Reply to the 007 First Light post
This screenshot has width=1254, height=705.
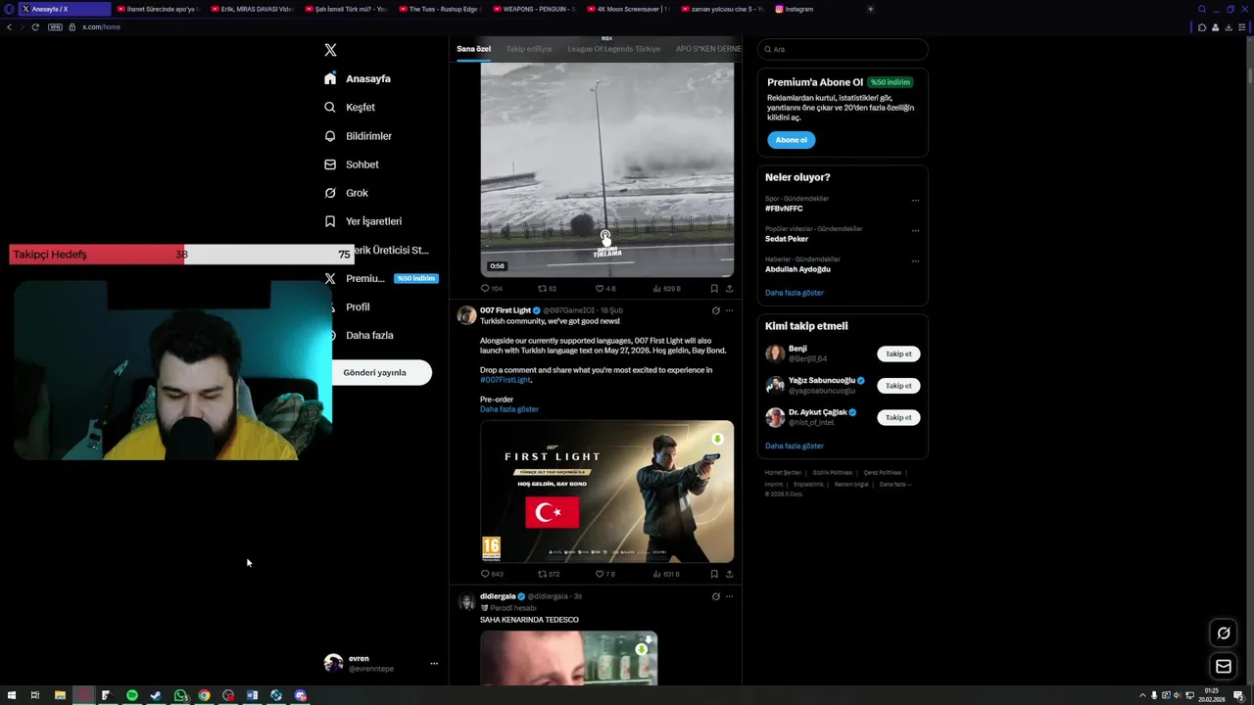491,574
